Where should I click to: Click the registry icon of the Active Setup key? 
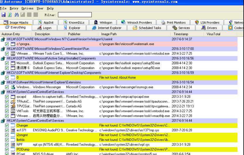click(3, 58)
